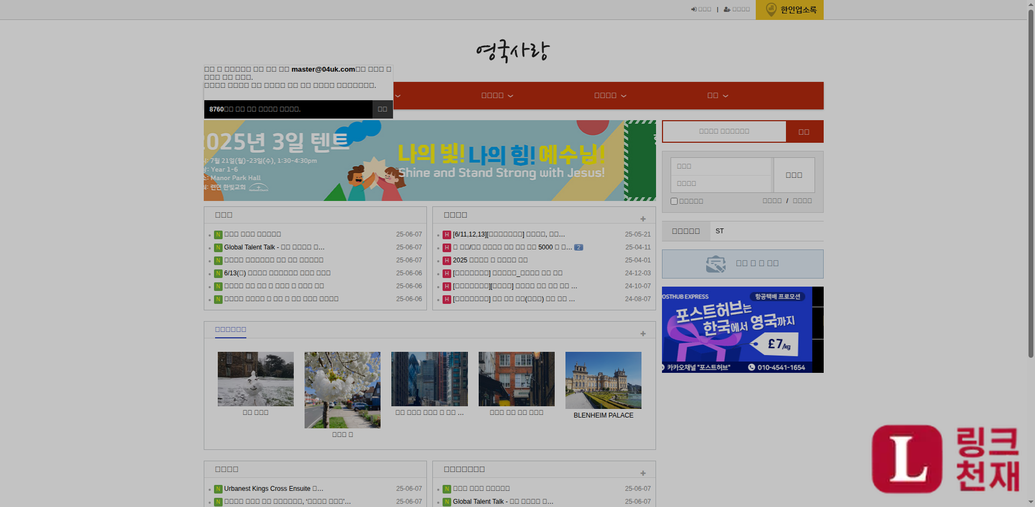Click the site search input field

click(x=724, y=131)
